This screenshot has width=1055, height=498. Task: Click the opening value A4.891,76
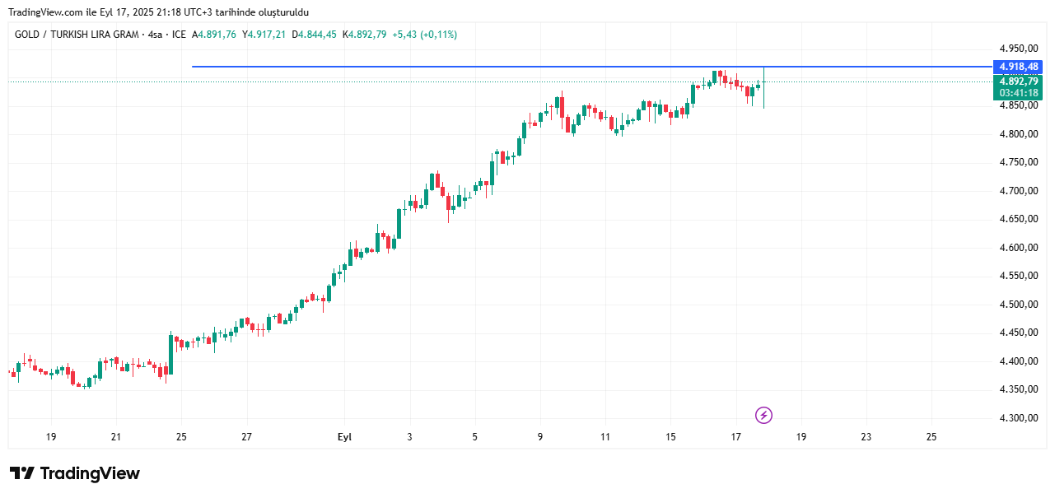pyautogui.click(x=214, y=35)
